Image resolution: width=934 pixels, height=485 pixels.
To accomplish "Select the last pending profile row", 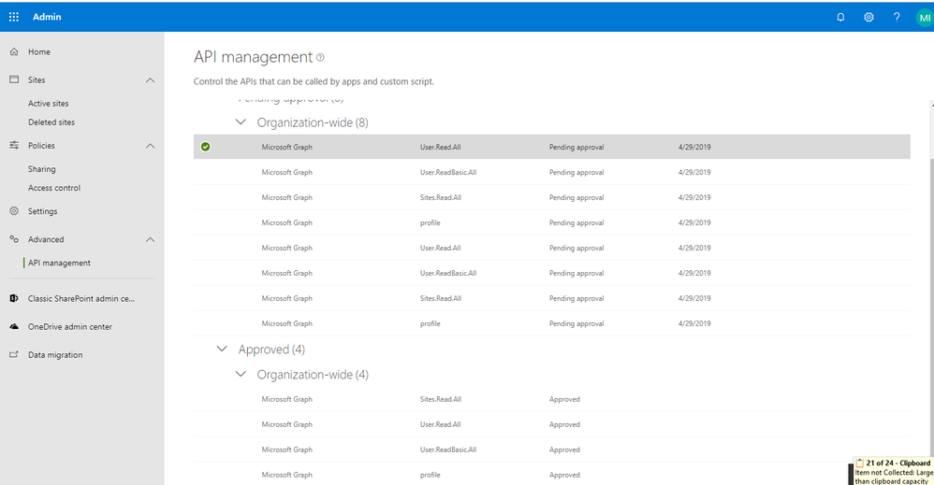I will pos(551,323).
